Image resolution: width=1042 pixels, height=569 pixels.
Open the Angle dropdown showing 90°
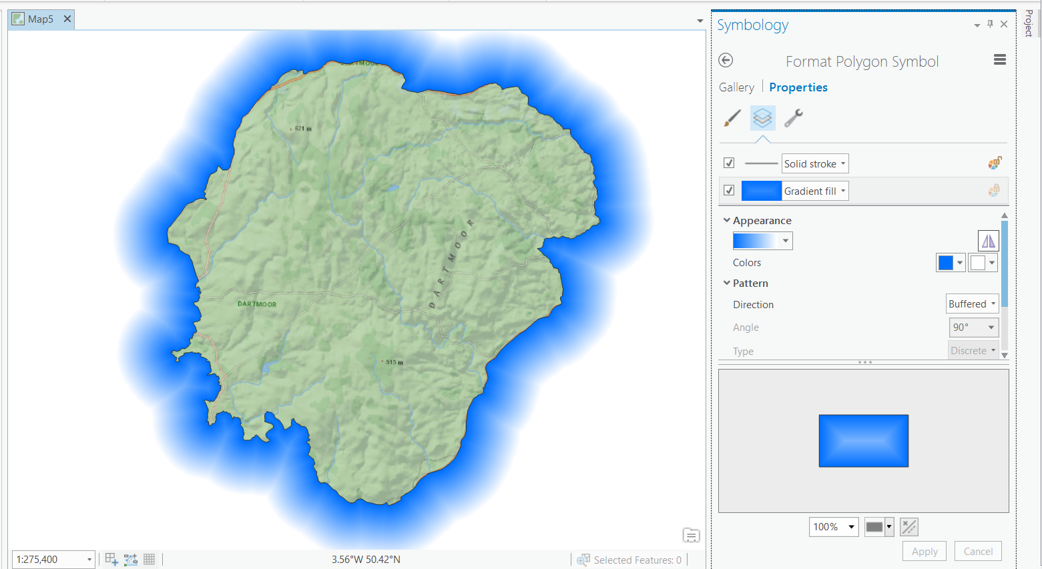(974, 328)
